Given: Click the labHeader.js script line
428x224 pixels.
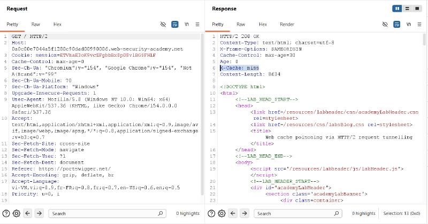Looking at the screenshot, I should tap(327, 169).
